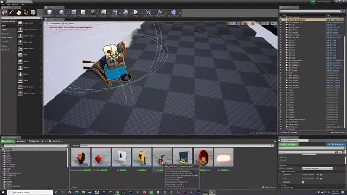Viewport: 347px width, 195px height.
Task: Click Import in Content Browser
Action: pos(22,141)
